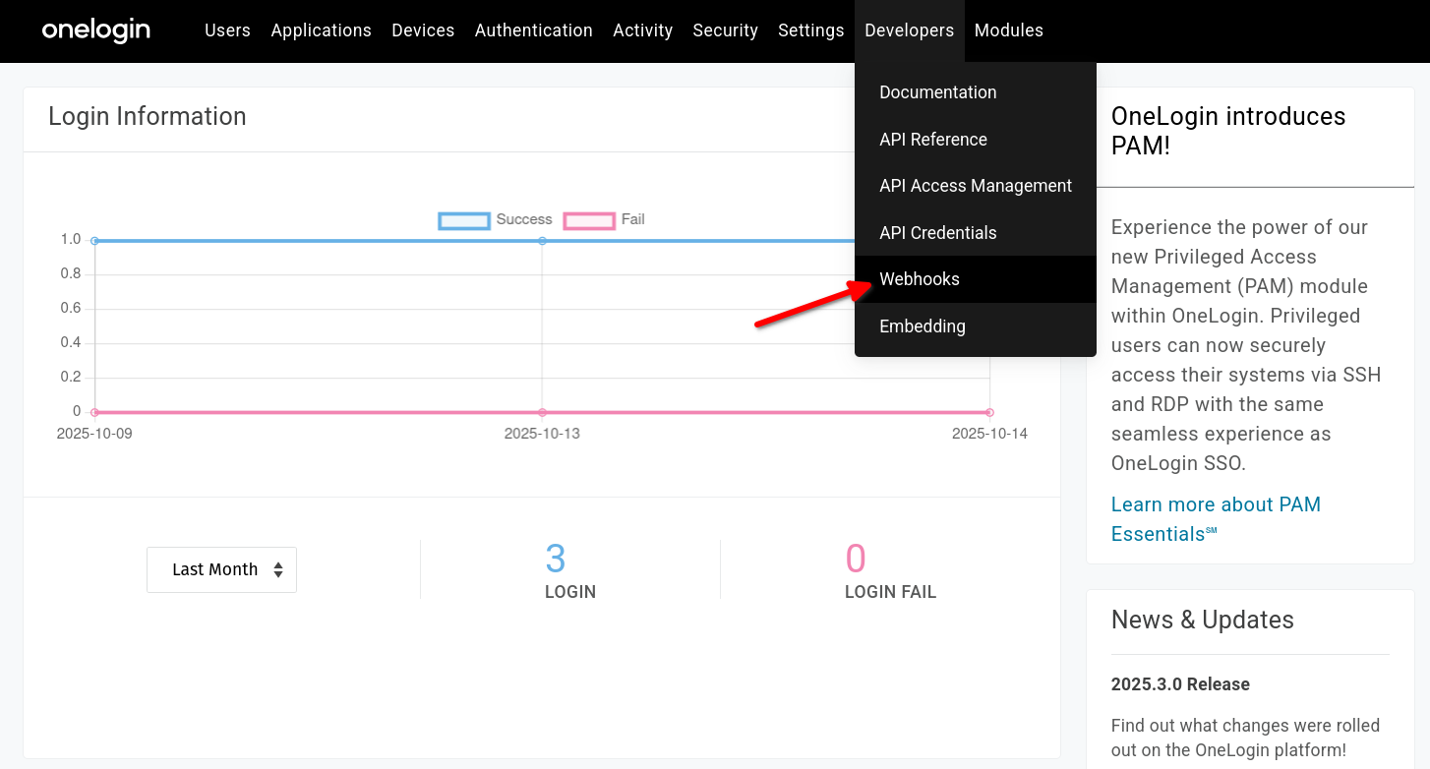Open the Webhooks menu item
The height and width of the screenshot is (769, 1430).
pos(919,279)
